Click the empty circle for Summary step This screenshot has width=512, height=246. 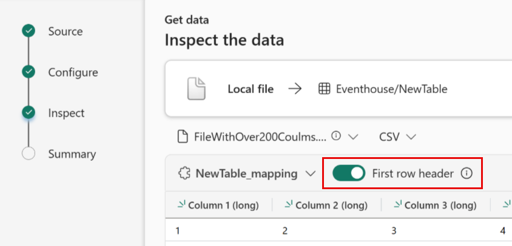(x=29, y=154)
